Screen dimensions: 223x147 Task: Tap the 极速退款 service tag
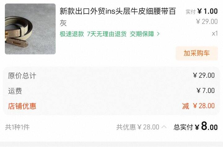click(x=72, y=34)
